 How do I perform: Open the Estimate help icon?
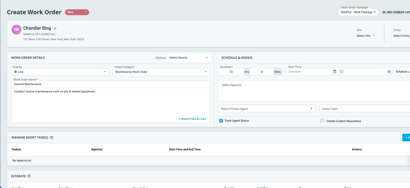coord(29,176)
